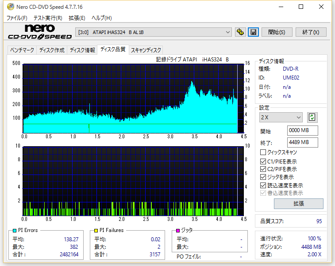335x266 pixels.
Task: Minimize the Nero CD-DVD Speed window
Action: pyautogui.click(x=281, y=7)
